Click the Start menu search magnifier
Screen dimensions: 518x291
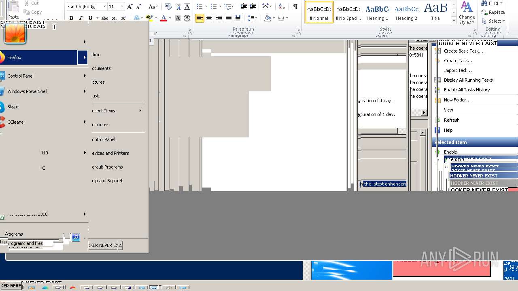point(76,238)
